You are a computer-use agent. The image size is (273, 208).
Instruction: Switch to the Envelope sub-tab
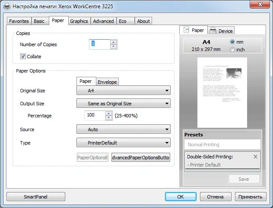tap(107, 82)
